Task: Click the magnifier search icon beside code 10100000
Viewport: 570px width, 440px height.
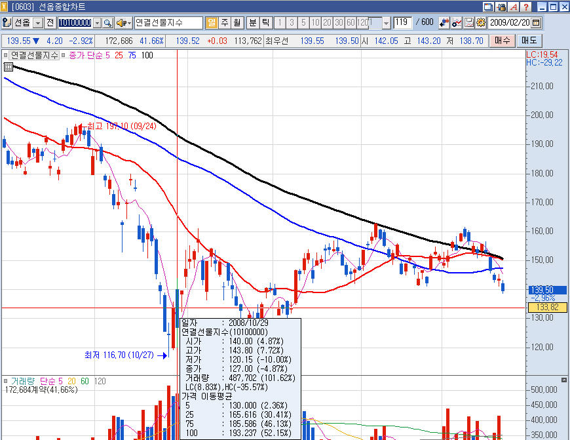Action: point(108,23)
